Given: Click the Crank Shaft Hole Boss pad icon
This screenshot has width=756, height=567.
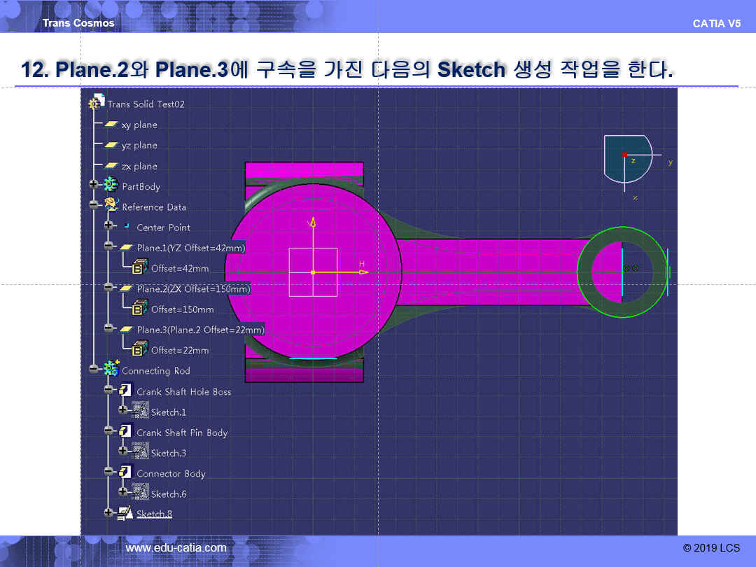Looking at the screenshot, I should click(x=126, y=390).
